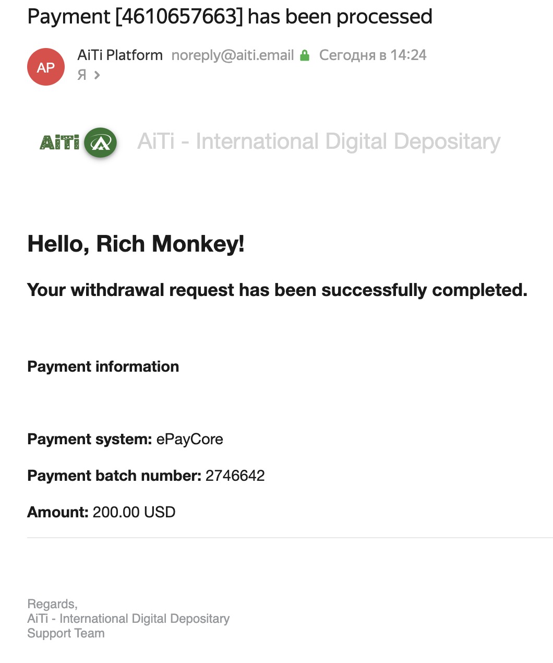Click the noreply@aiti.email address
Screen dimensions: 553x663
coord(233,55)
